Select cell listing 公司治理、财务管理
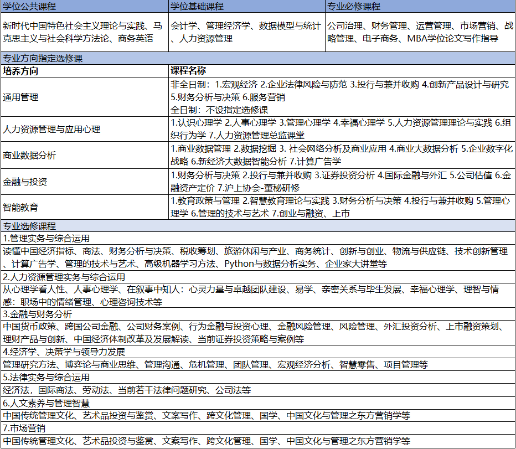The width and height of the screenshot is (516, 449). (420, 32)
